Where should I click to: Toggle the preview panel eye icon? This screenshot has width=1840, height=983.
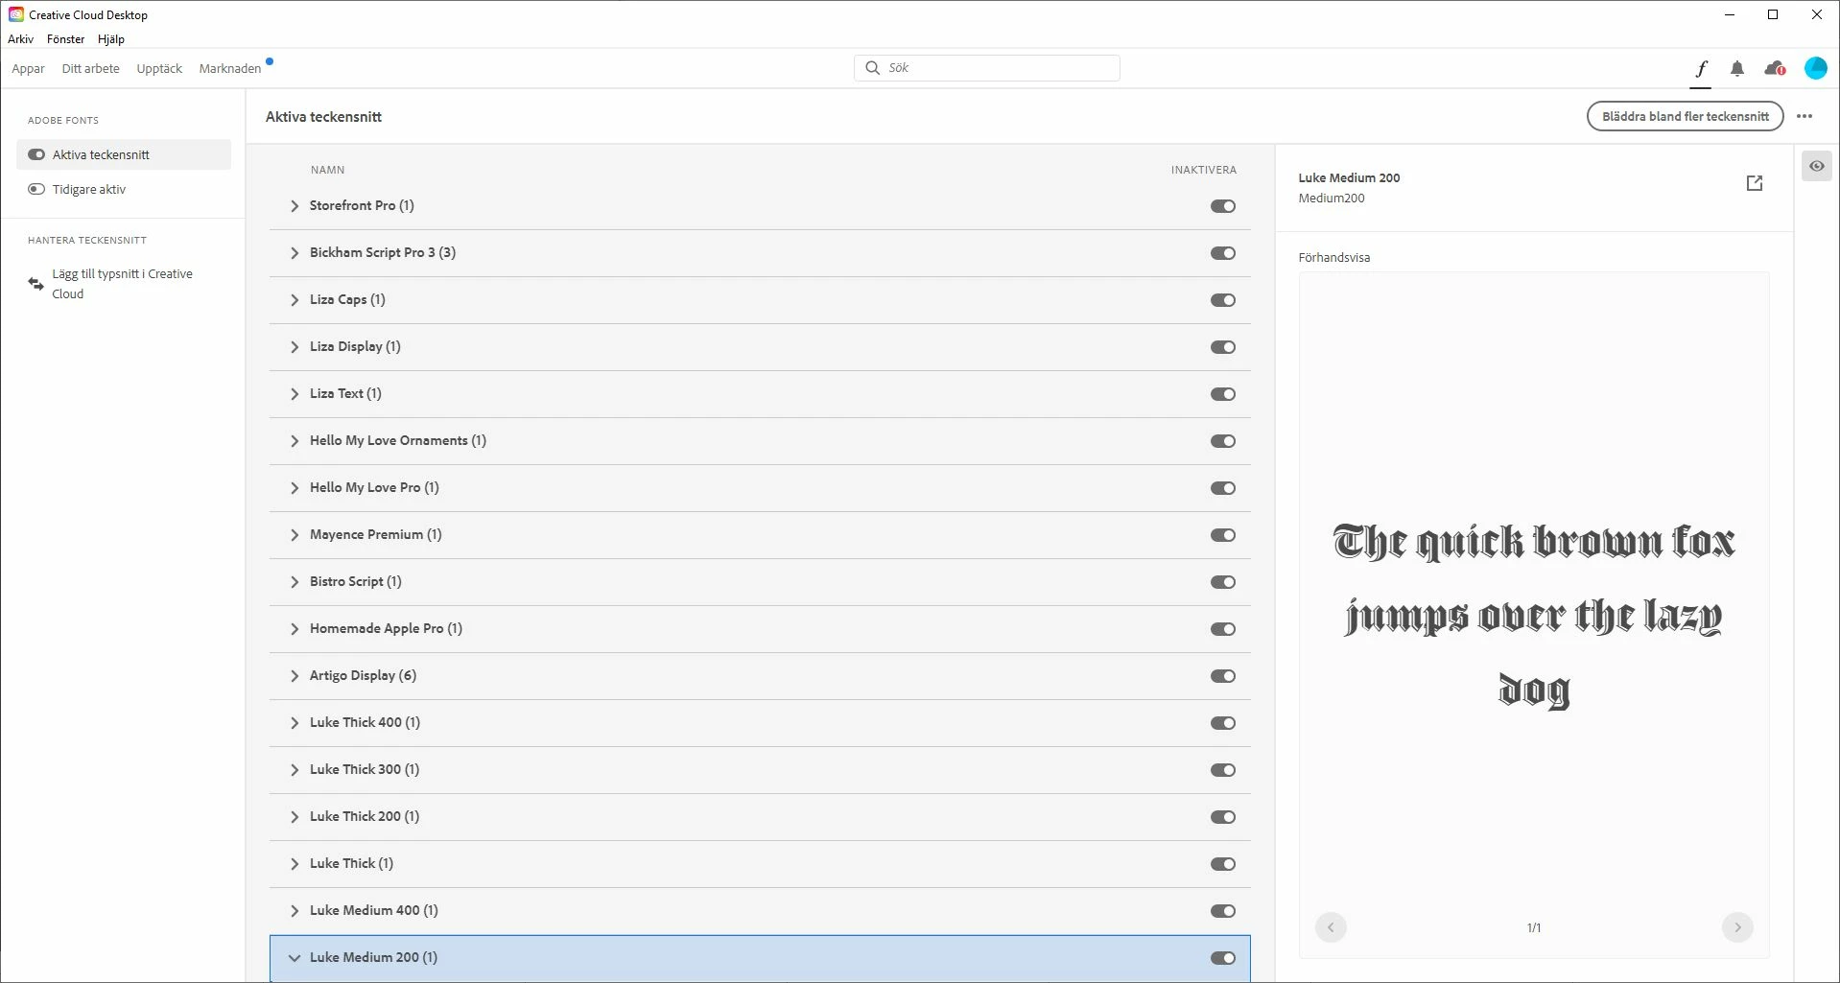(x=1817, y=166)
